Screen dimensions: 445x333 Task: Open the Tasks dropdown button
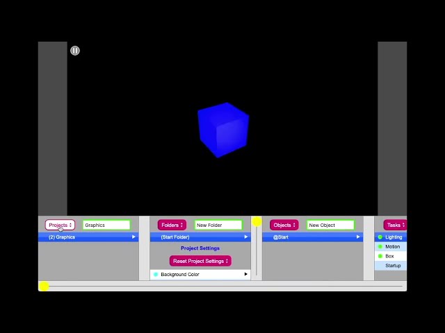[396, 225]
